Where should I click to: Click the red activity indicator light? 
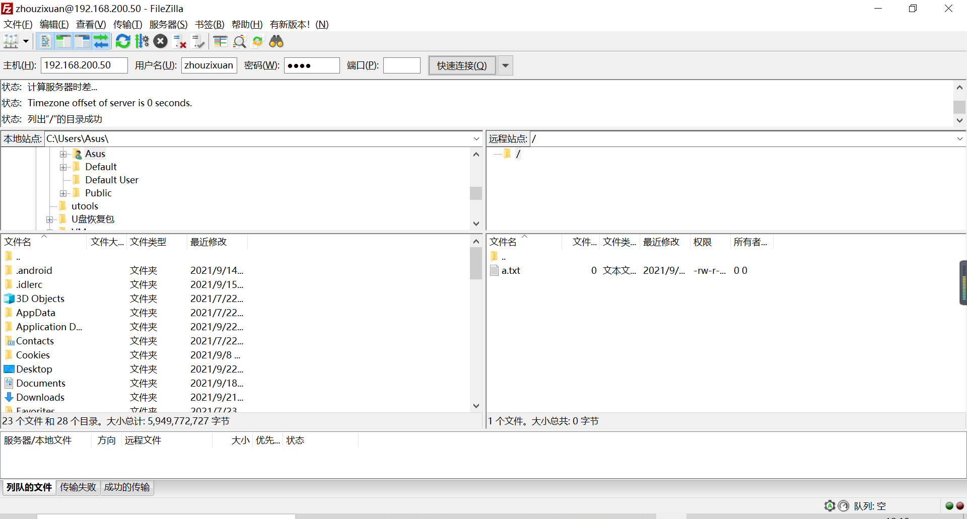point(960,506)
